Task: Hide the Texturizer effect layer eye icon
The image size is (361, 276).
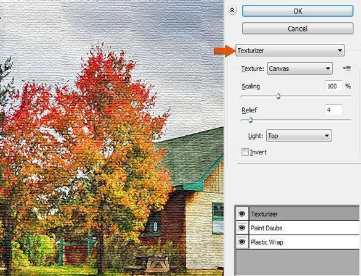Action: coord(242,214)
